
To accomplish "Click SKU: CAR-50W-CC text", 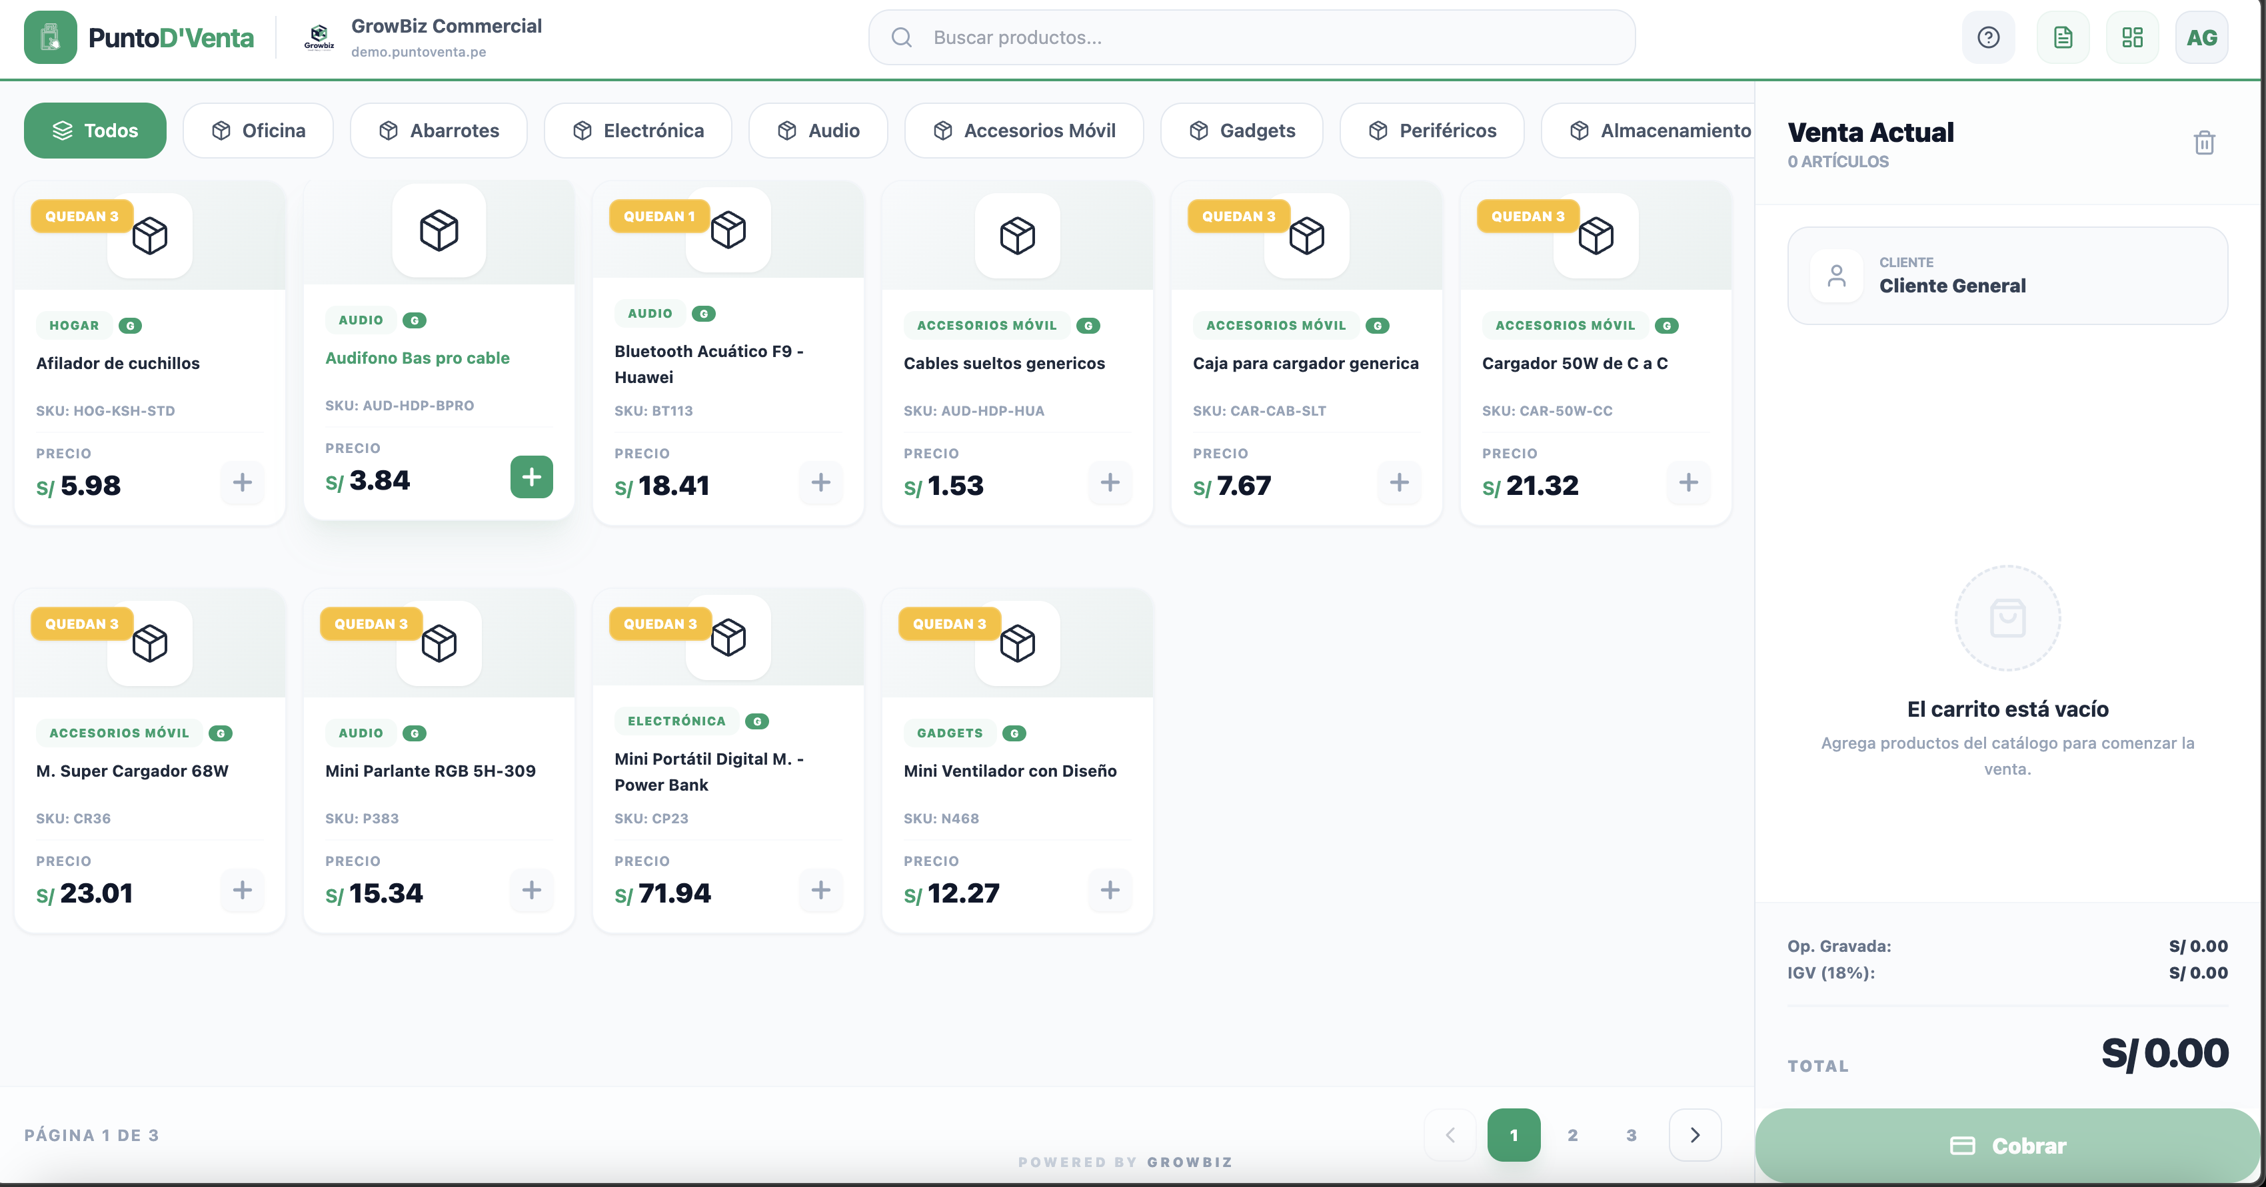I will click(x=1548, y=410).
